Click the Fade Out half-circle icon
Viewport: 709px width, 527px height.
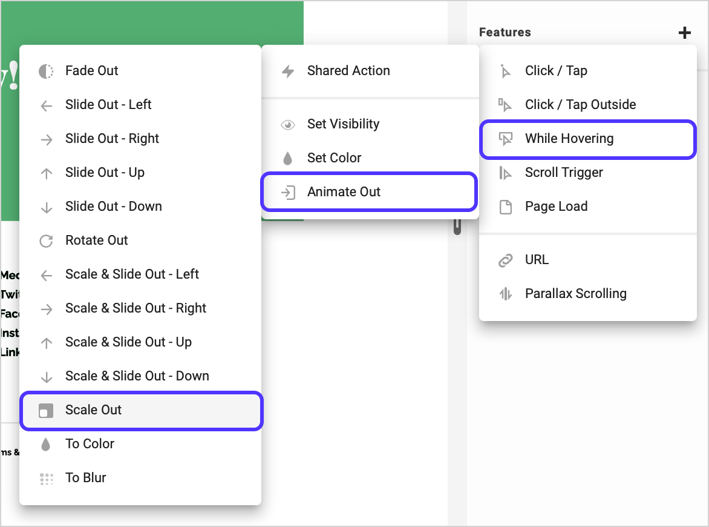[x=46, y=71]
